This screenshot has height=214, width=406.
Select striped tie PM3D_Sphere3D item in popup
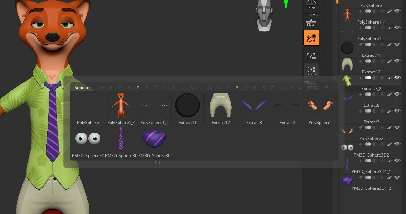[121, 142]
